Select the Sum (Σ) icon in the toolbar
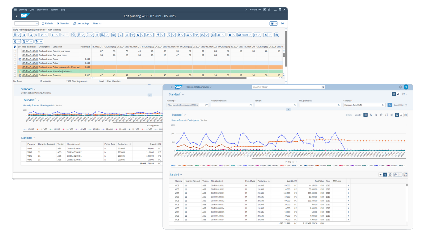Screen dimensions: 422x237 52,35
